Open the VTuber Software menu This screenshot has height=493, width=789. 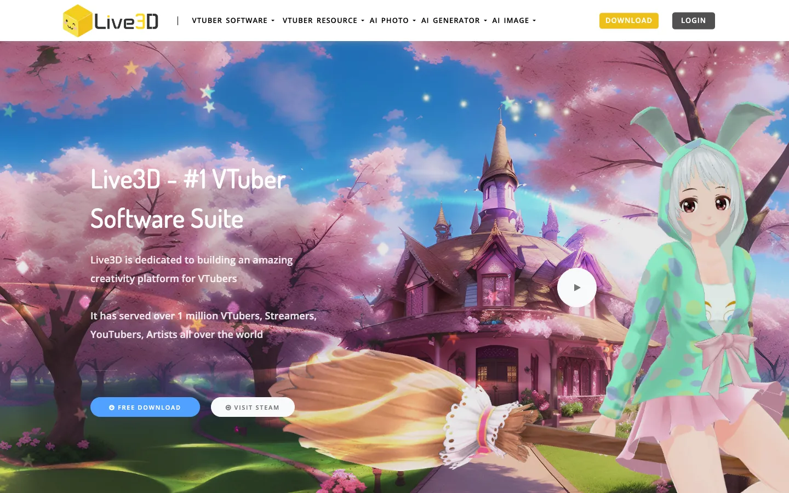click(x=233, y=21)
